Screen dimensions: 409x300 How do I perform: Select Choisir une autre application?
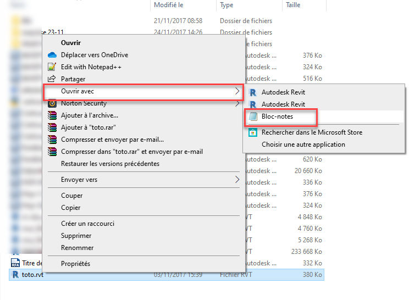[303, 145]
